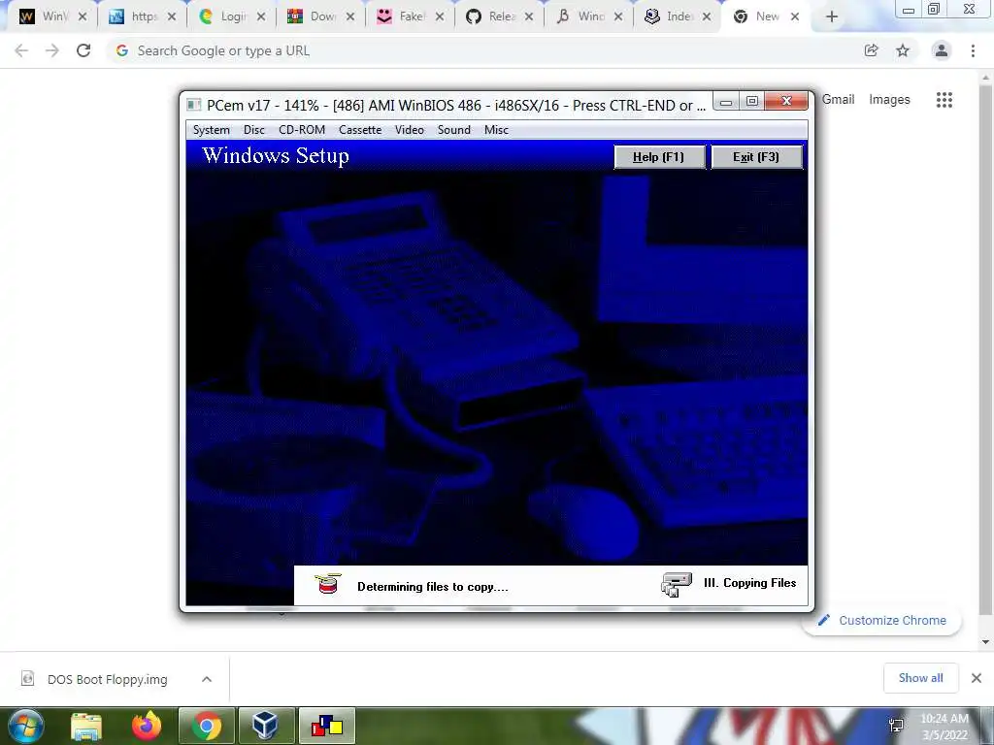
Task: Open the Images link
Action: pos(889,100)
